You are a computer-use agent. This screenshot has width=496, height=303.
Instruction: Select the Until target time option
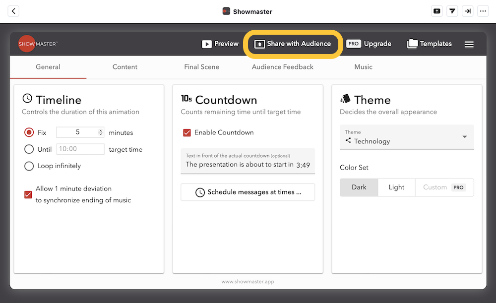pyautogui.click(x=29, y=149)
